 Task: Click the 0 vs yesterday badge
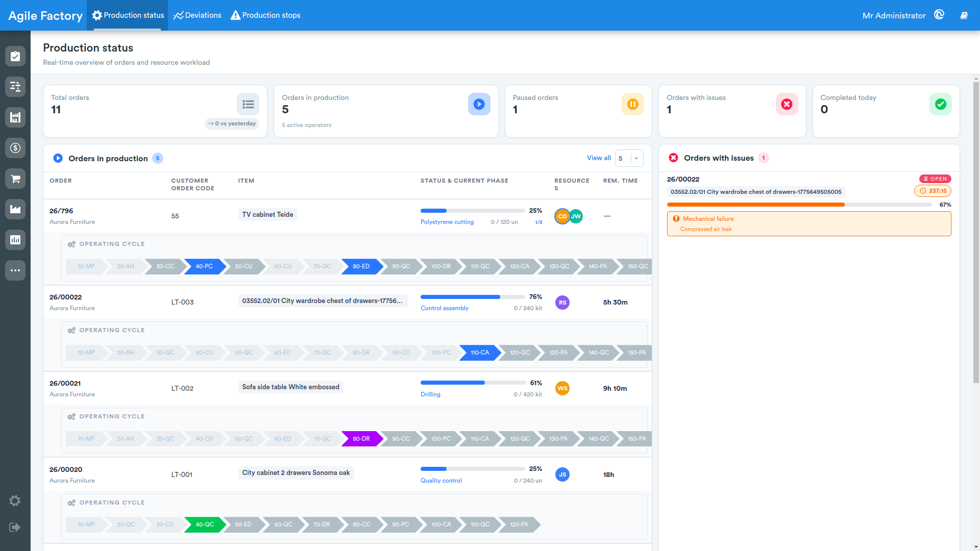pos(232,123)
